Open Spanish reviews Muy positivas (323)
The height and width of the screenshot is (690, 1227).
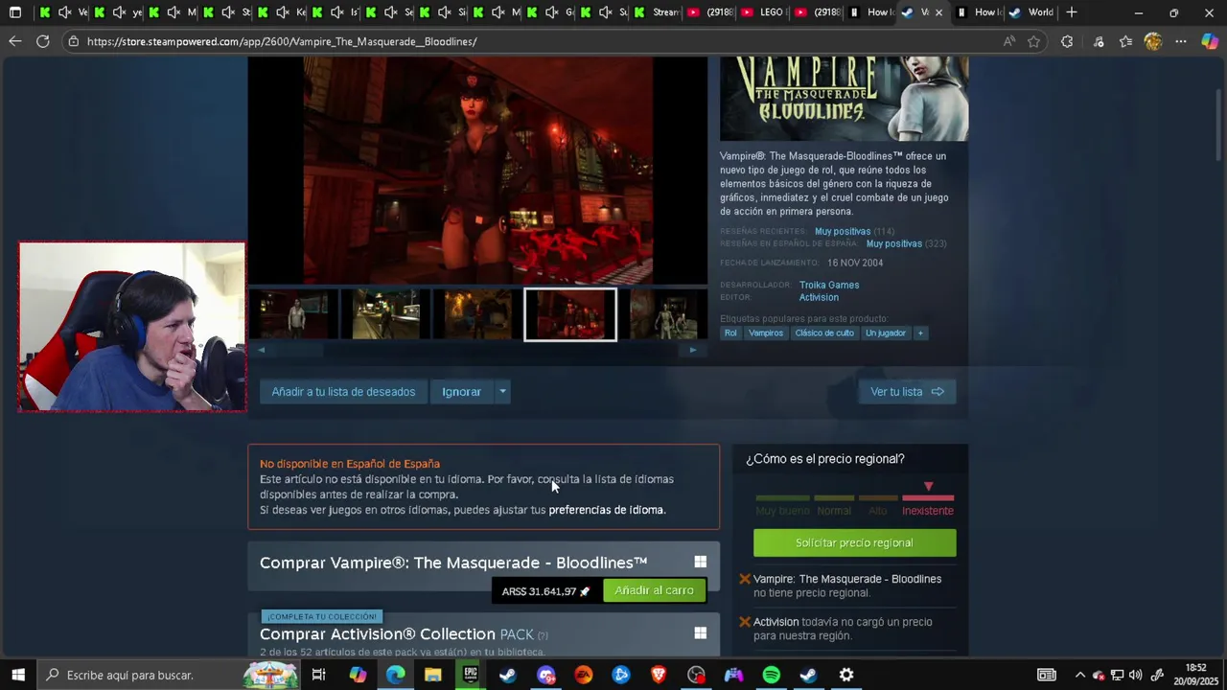[894, 243]
